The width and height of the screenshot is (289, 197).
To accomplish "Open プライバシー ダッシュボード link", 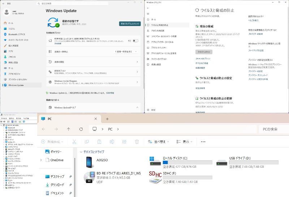I will [258, 75].
